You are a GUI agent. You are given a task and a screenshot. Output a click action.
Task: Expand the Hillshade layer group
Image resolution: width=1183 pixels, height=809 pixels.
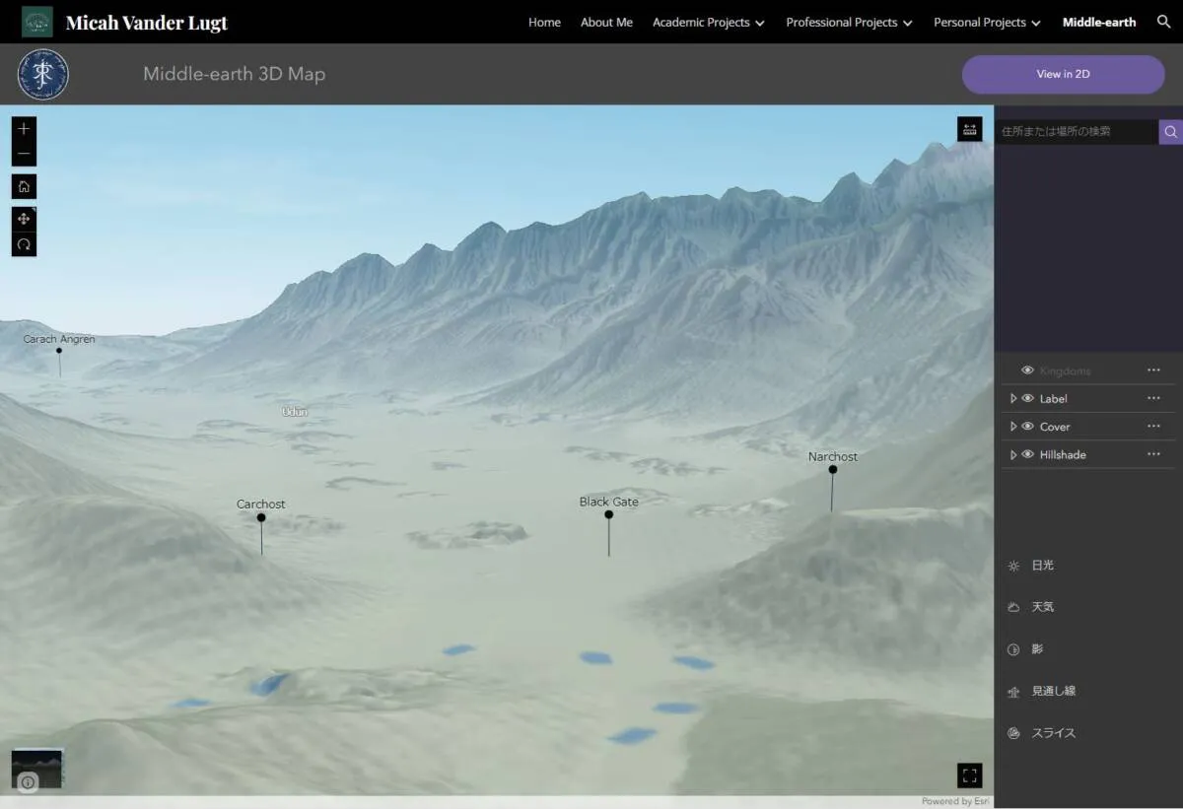pyautogui.click(x=1012, y=454)
